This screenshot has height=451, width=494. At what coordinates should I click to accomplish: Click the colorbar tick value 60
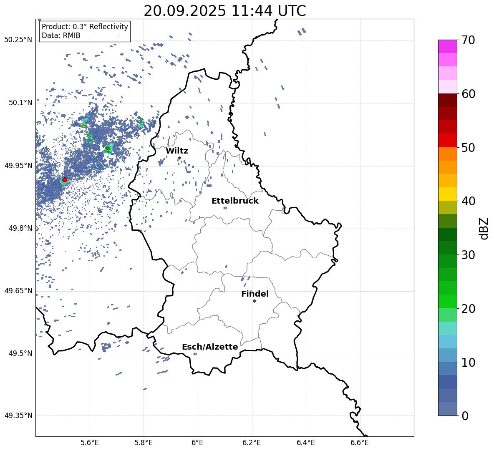coord(468,94)
